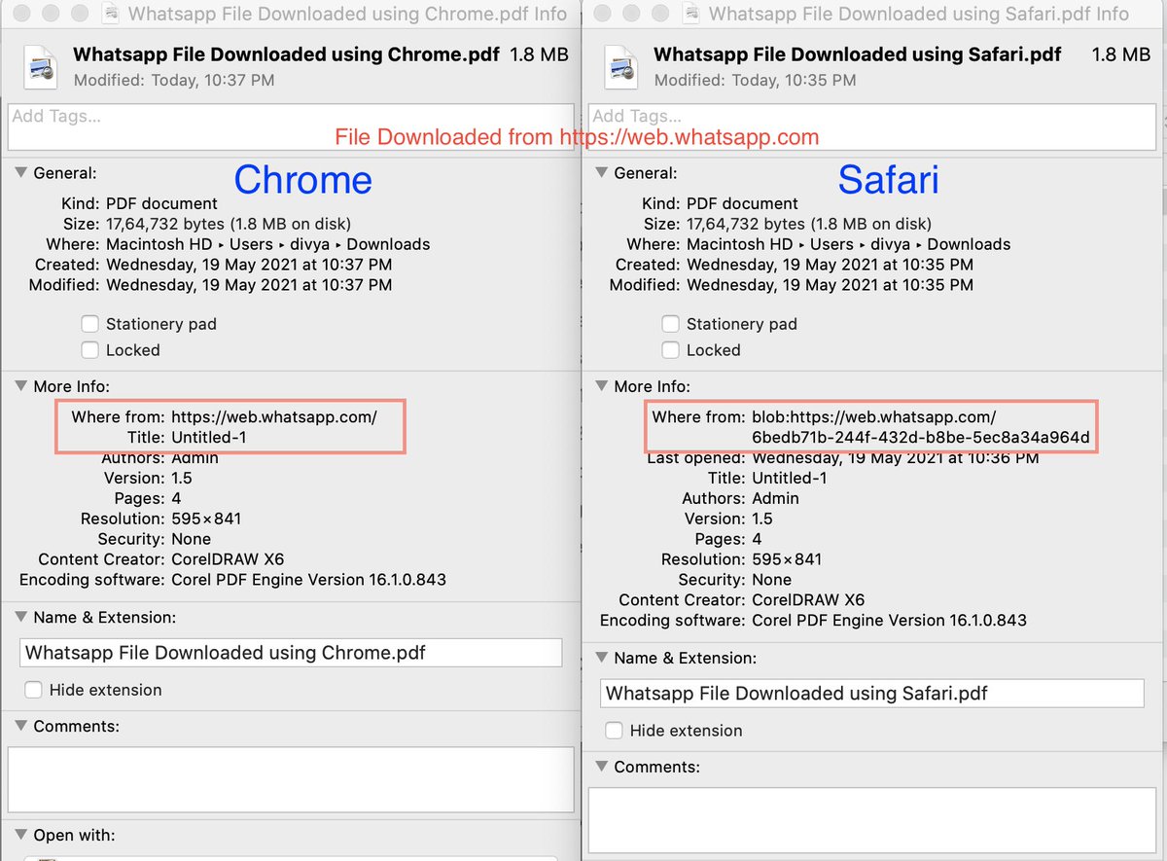Click blob ID 6bedb71b-244f-432d-b8be-5ec8a34a964d
Image resolution: width=1167 pixels, height=861 pixels.
[921, 438]
